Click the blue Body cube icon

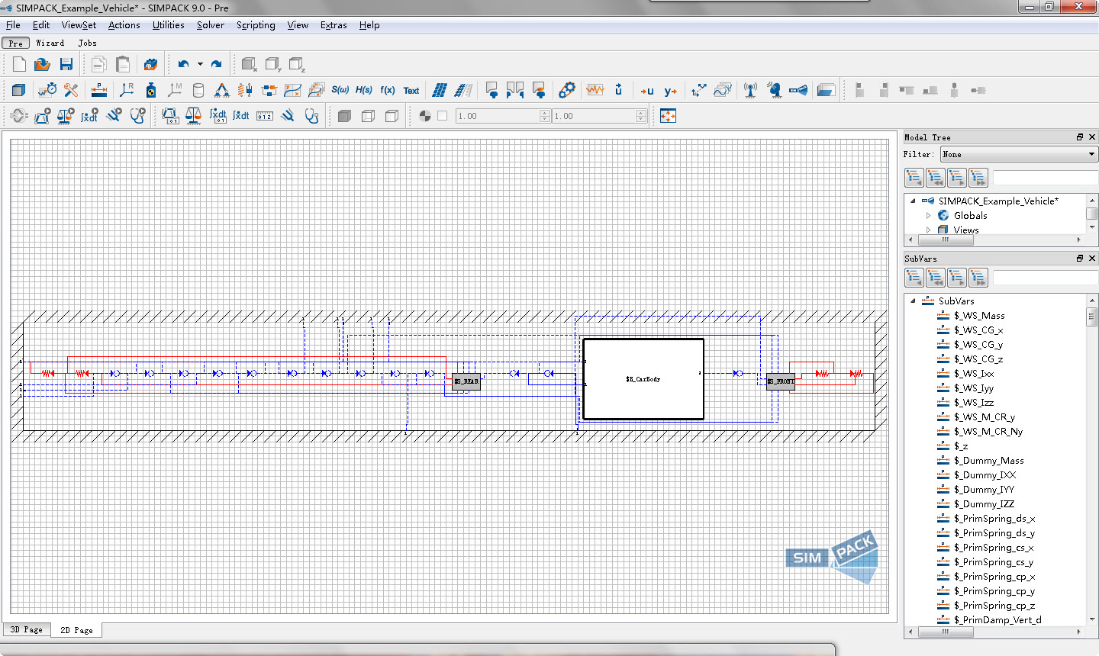19,90
